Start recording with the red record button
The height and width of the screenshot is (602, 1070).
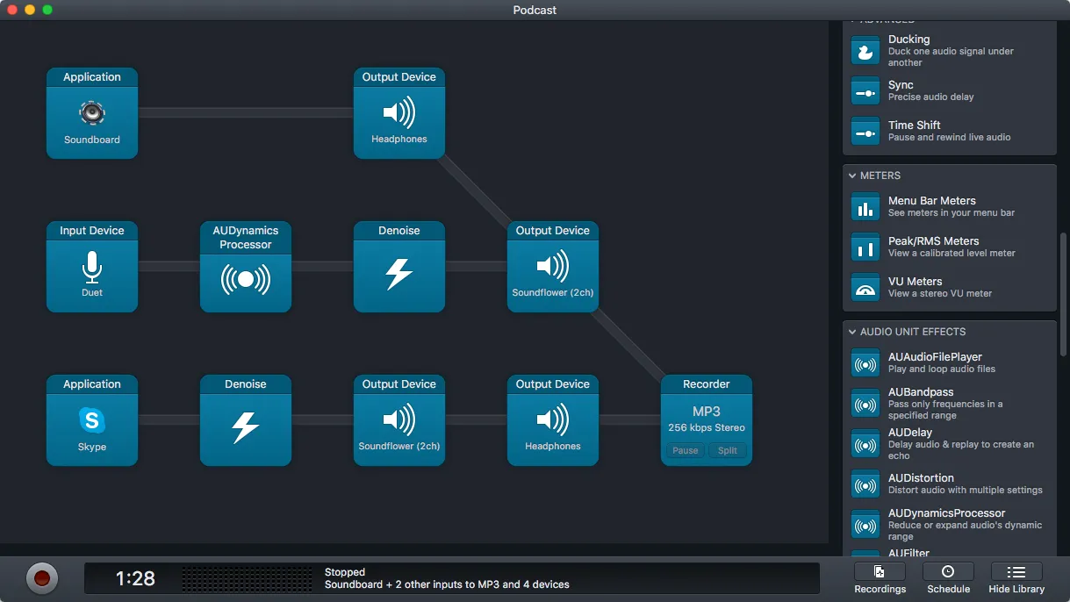click(41, 578)
